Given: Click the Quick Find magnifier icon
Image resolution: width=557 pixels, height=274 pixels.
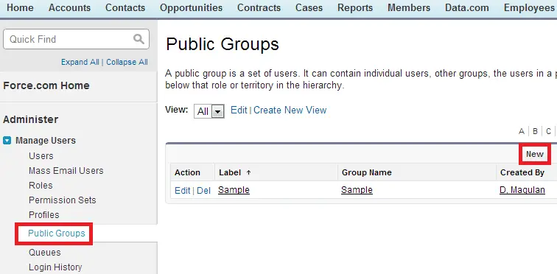Looking at the screenshot, I should [x=139, y=39].
